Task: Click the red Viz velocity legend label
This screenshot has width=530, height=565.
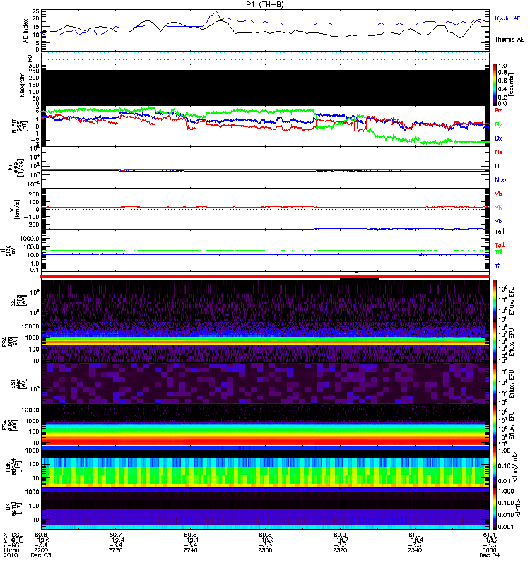Action: click(x=499, y=194)
